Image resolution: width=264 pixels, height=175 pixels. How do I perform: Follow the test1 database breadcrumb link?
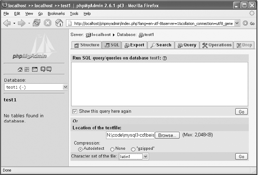[x=149, y=35]
